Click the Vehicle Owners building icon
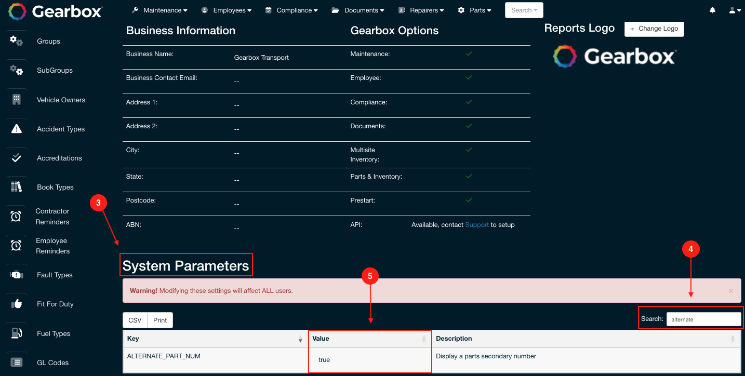 pyautogui.click(x=17, y=99)
